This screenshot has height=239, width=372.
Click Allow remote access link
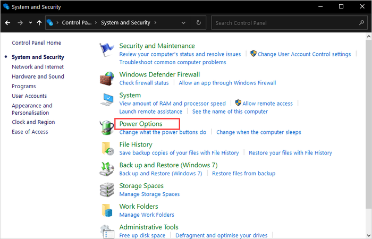pos(268,104)
